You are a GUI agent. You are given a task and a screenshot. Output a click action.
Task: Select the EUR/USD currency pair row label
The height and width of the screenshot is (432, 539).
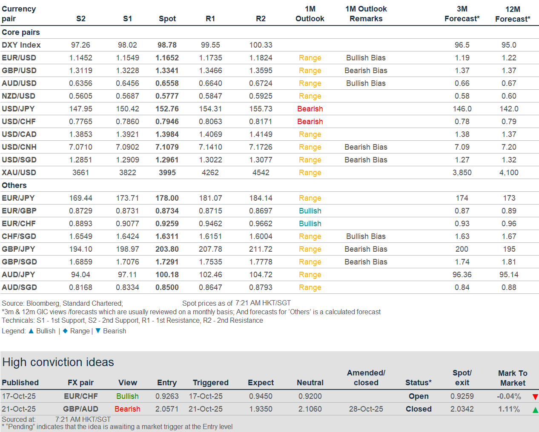pos(19,58)
